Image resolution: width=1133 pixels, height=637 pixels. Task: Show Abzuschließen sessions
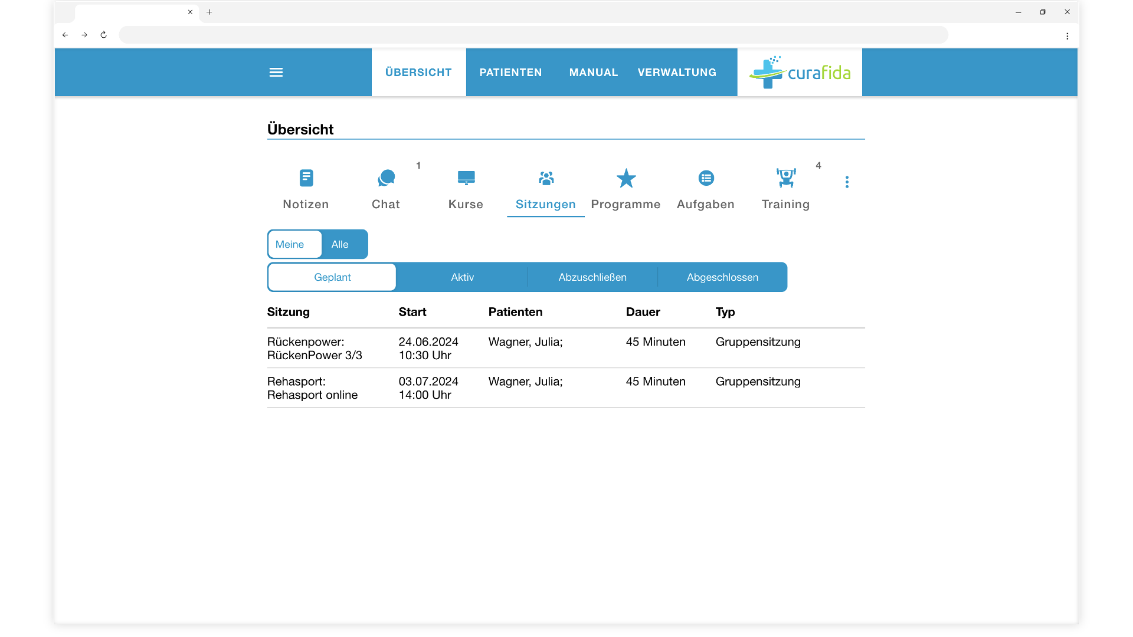coord(592,277)
